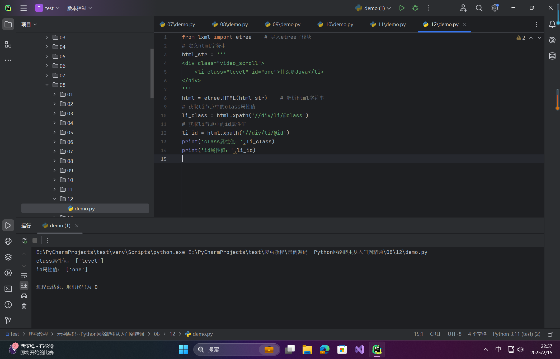Click the project tree vertical scrollbar
560x359 pixels.
pos(152,73)
